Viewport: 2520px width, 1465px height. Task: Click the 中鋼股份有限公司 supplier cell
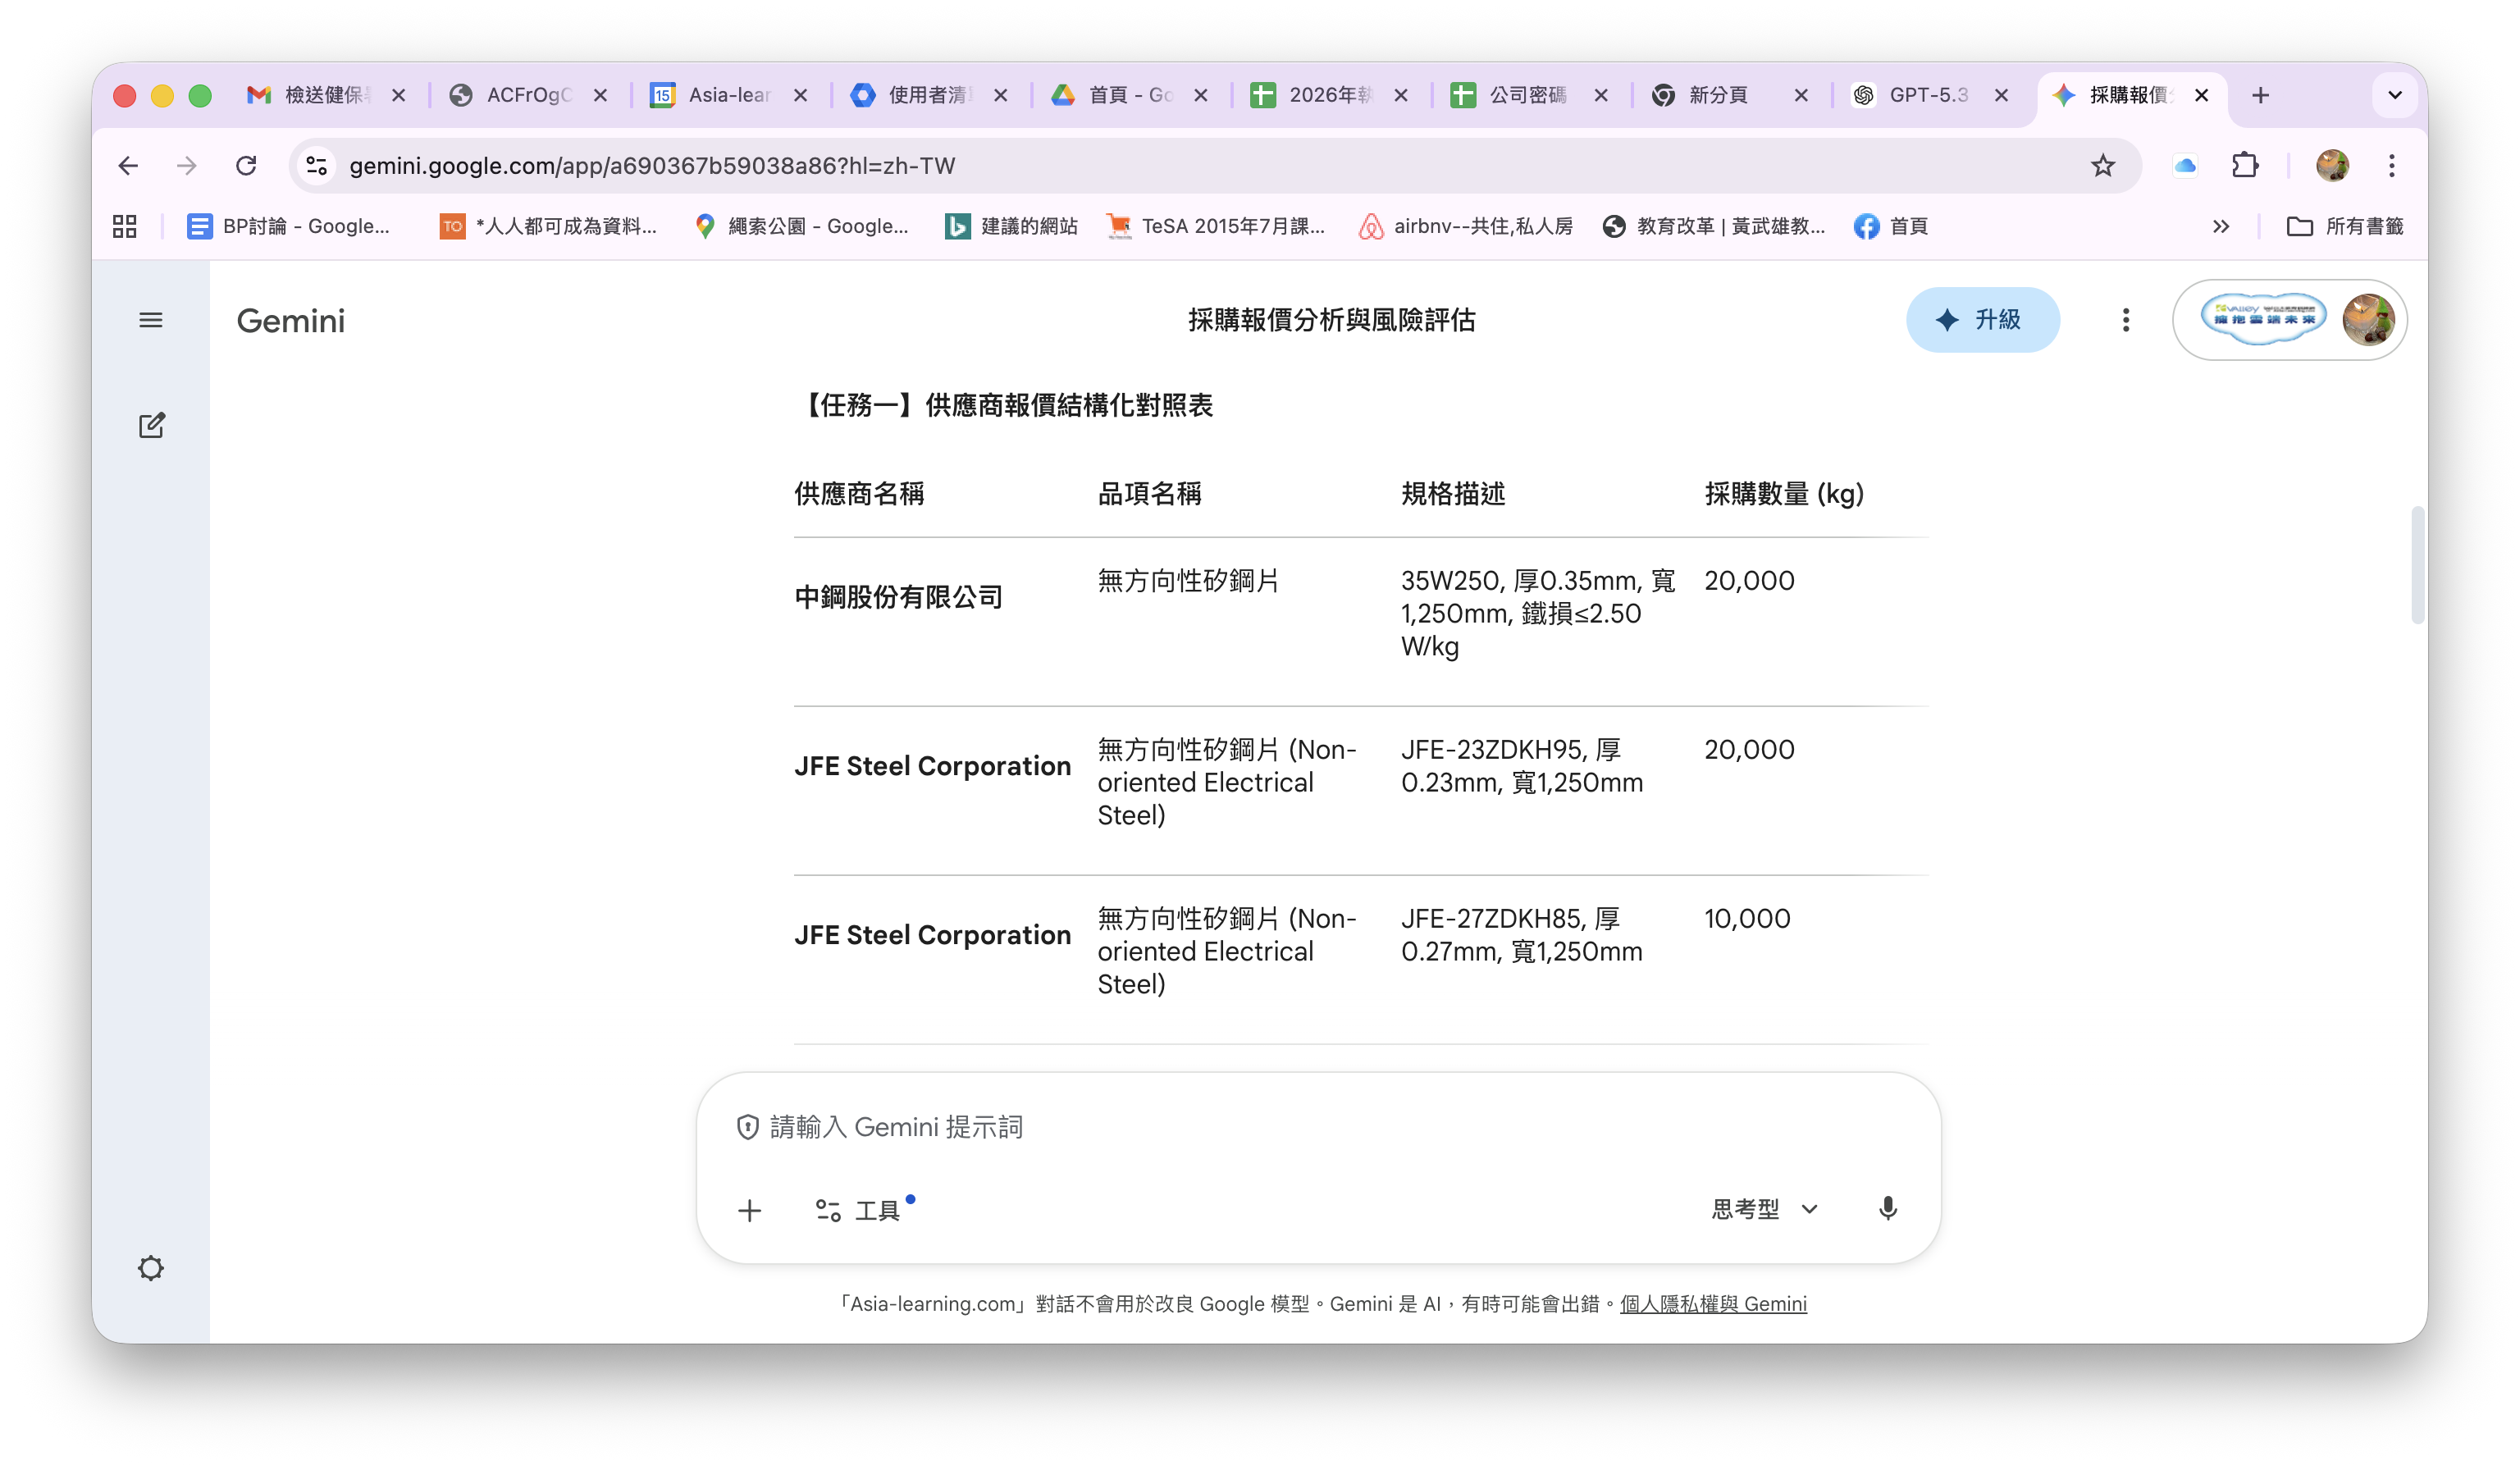pyautogui.click(x=898, y=597)
